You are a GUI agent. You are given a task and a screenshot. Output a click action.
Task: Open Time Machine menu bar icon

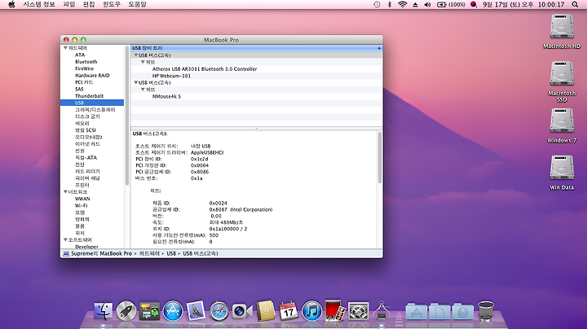(x=377, y=5)
